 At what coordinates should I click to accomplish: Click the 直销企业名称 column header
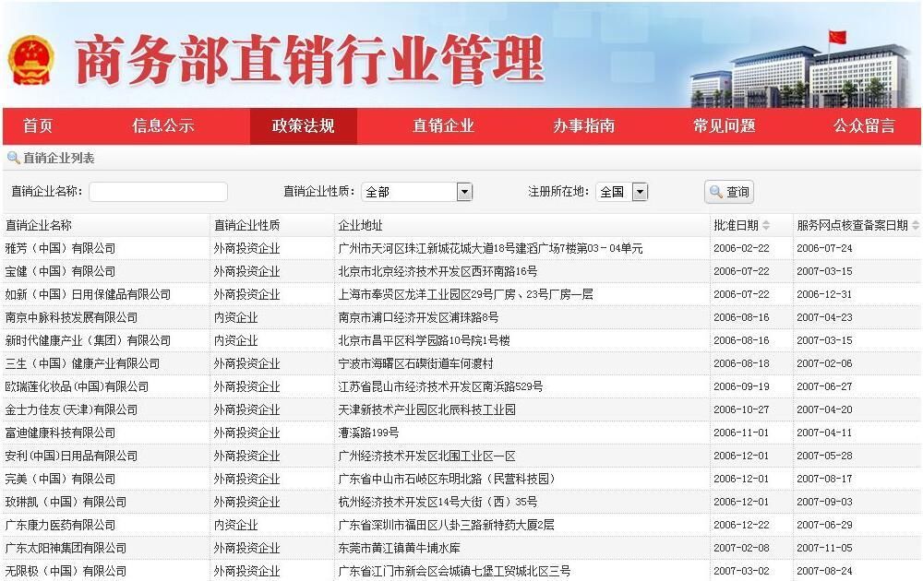39,225
